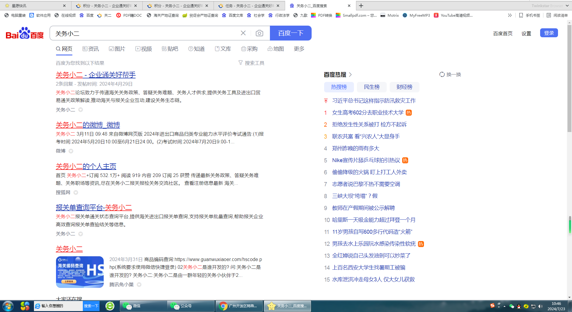Open Smallpdf.com bookmark
Image resolution: width=572 pixels, height=312 pixels.
click(x=356, y=15)
